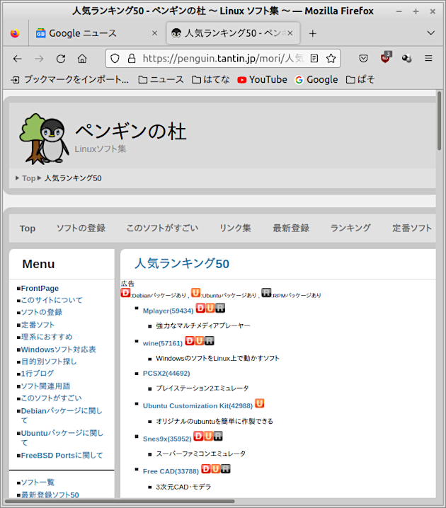
Task: Bookmark this page with the star
Action: [331, 59]
